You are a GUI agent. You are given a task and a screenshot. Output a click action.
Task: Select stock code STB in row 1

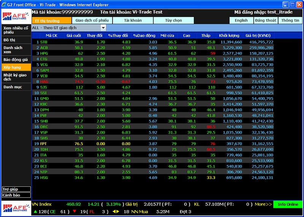click(44, 42)
